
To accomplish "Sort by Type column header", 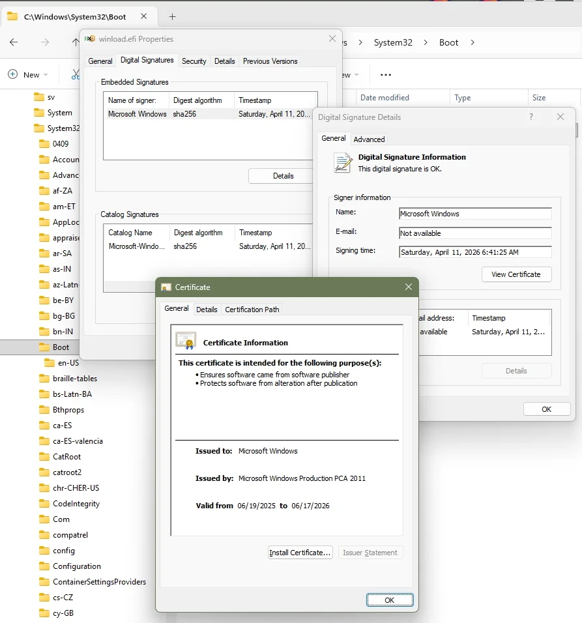I will click(x=489, y=98).
